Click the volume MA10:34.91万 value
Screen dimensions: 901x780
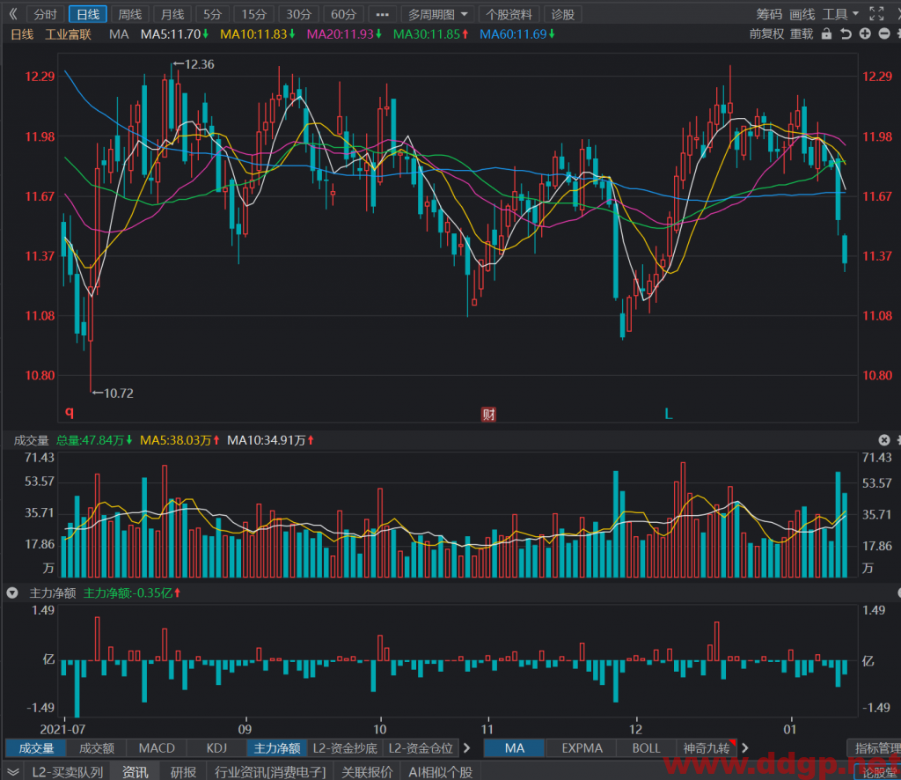tap(271, 440)
